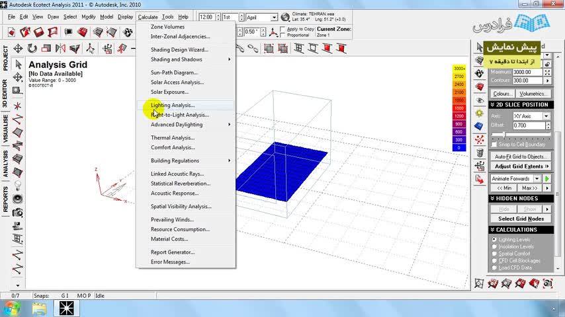565x317 pixels.
Task: Click the zoom-fit view icon at bottom right
Action: [548, 283]
